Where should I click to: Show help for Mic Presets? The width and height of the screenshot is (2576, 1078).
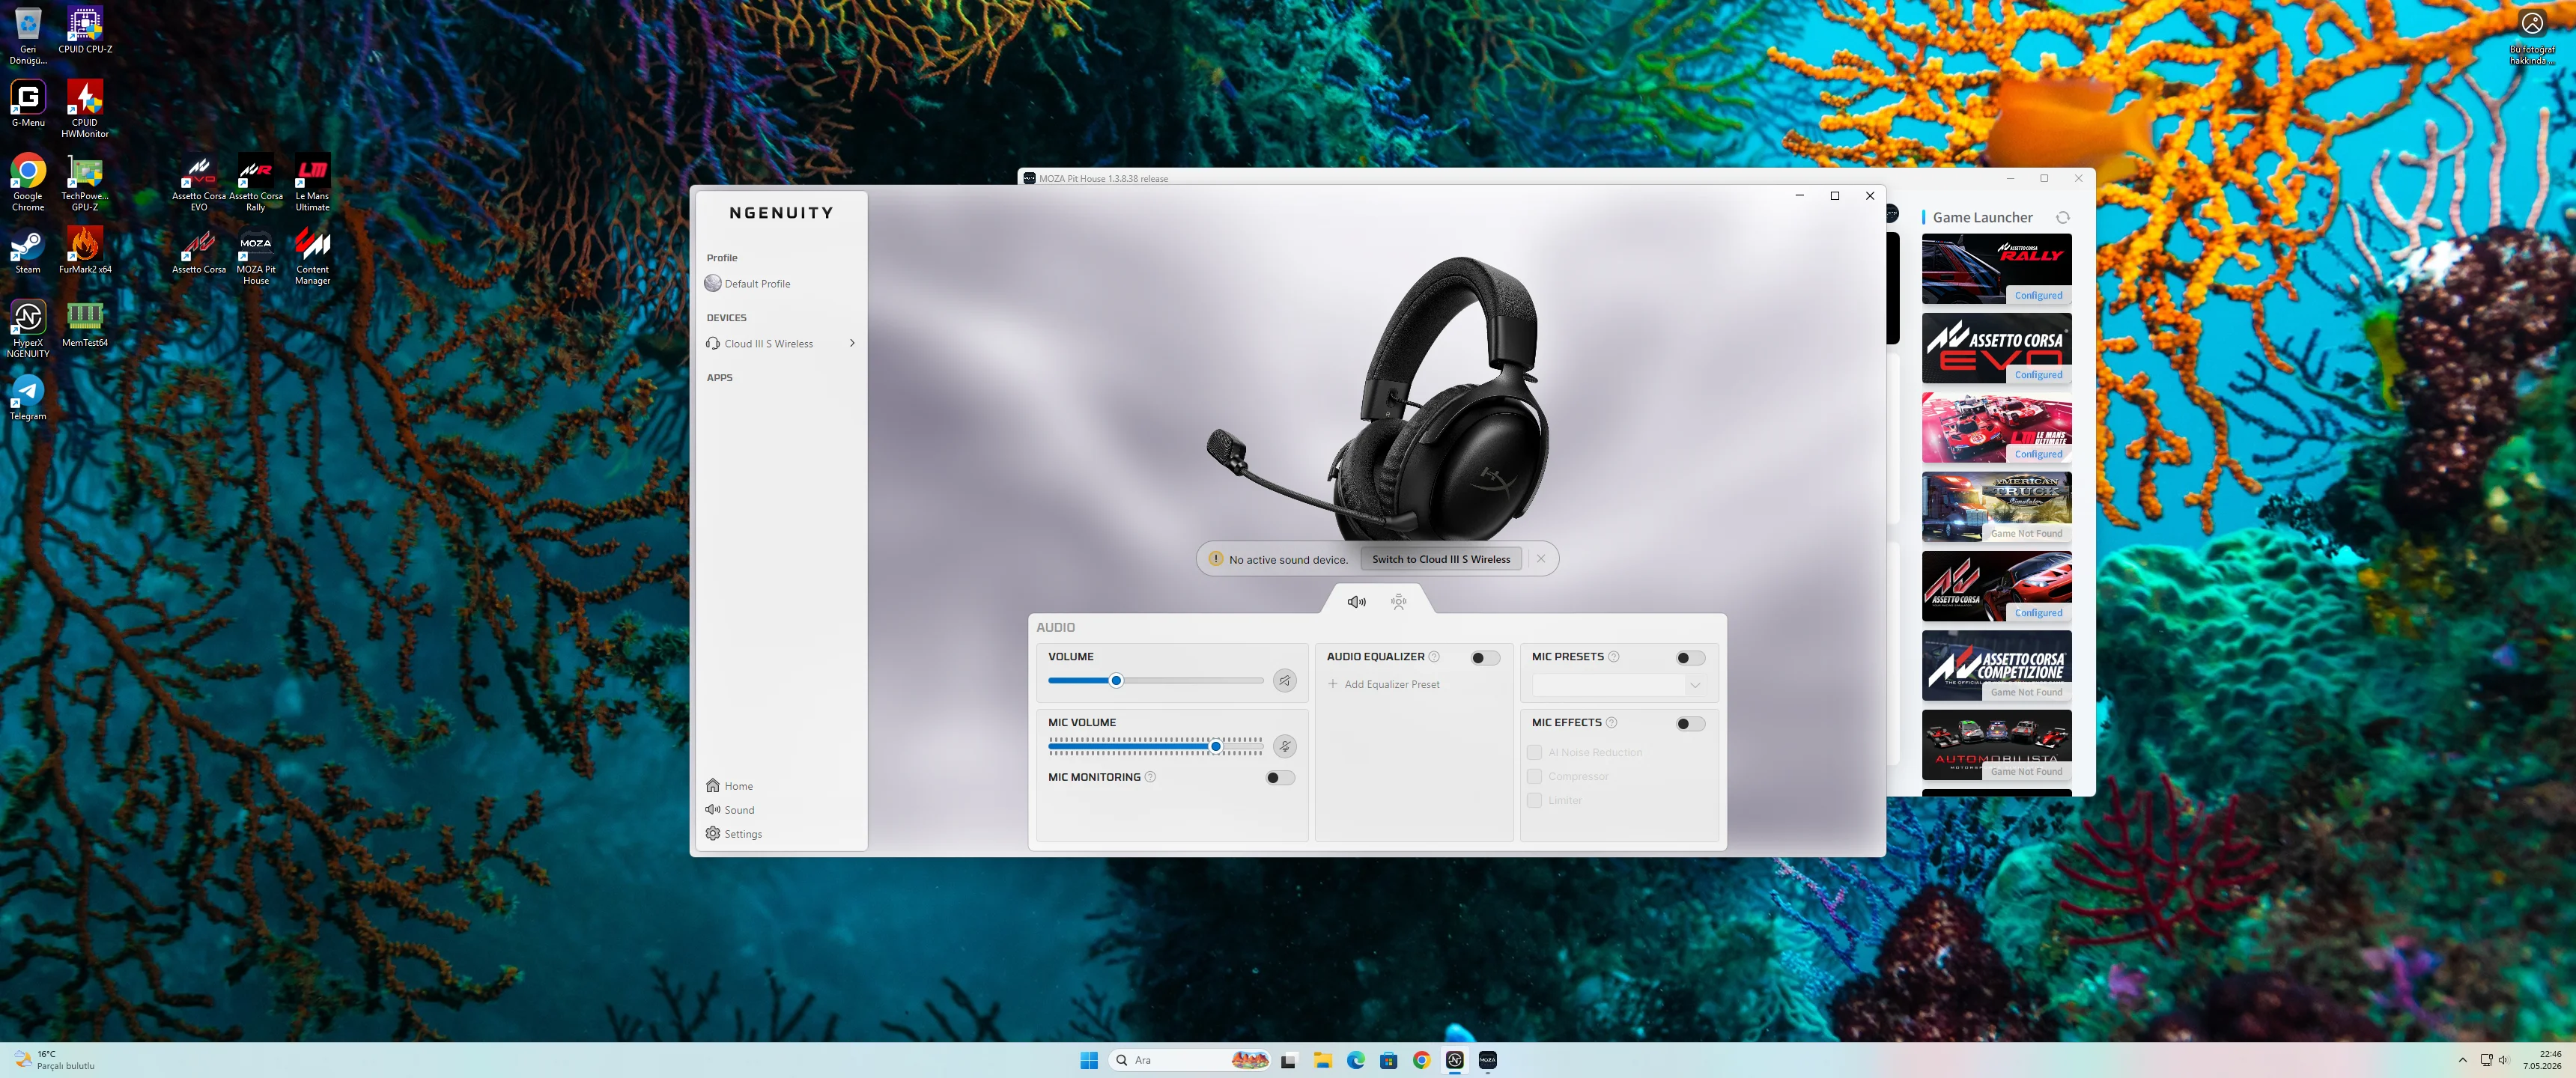(x=1613, y=657)
